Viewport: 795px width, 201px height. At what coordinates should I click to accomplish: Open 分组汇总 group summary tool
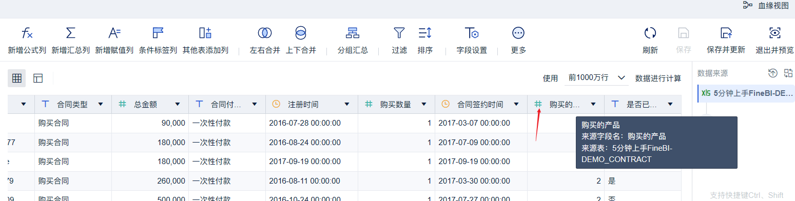353,33
